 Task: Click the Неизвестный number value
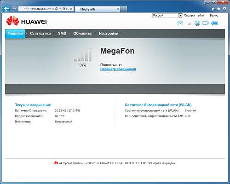pos(63,121)
